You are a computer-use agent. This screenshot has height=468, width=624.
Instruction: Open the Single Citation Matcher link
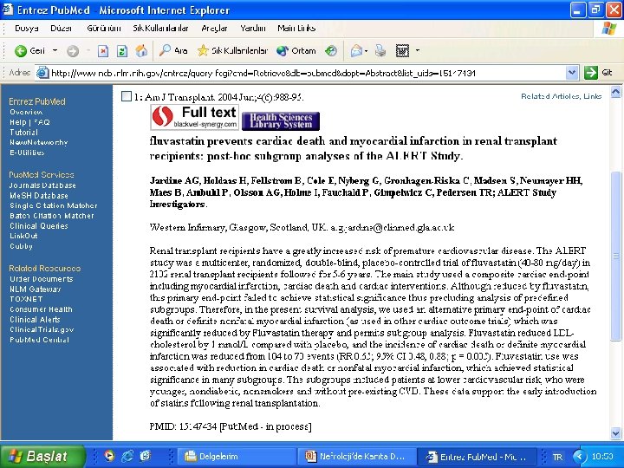pyautogui.click(x=54, y=205)
